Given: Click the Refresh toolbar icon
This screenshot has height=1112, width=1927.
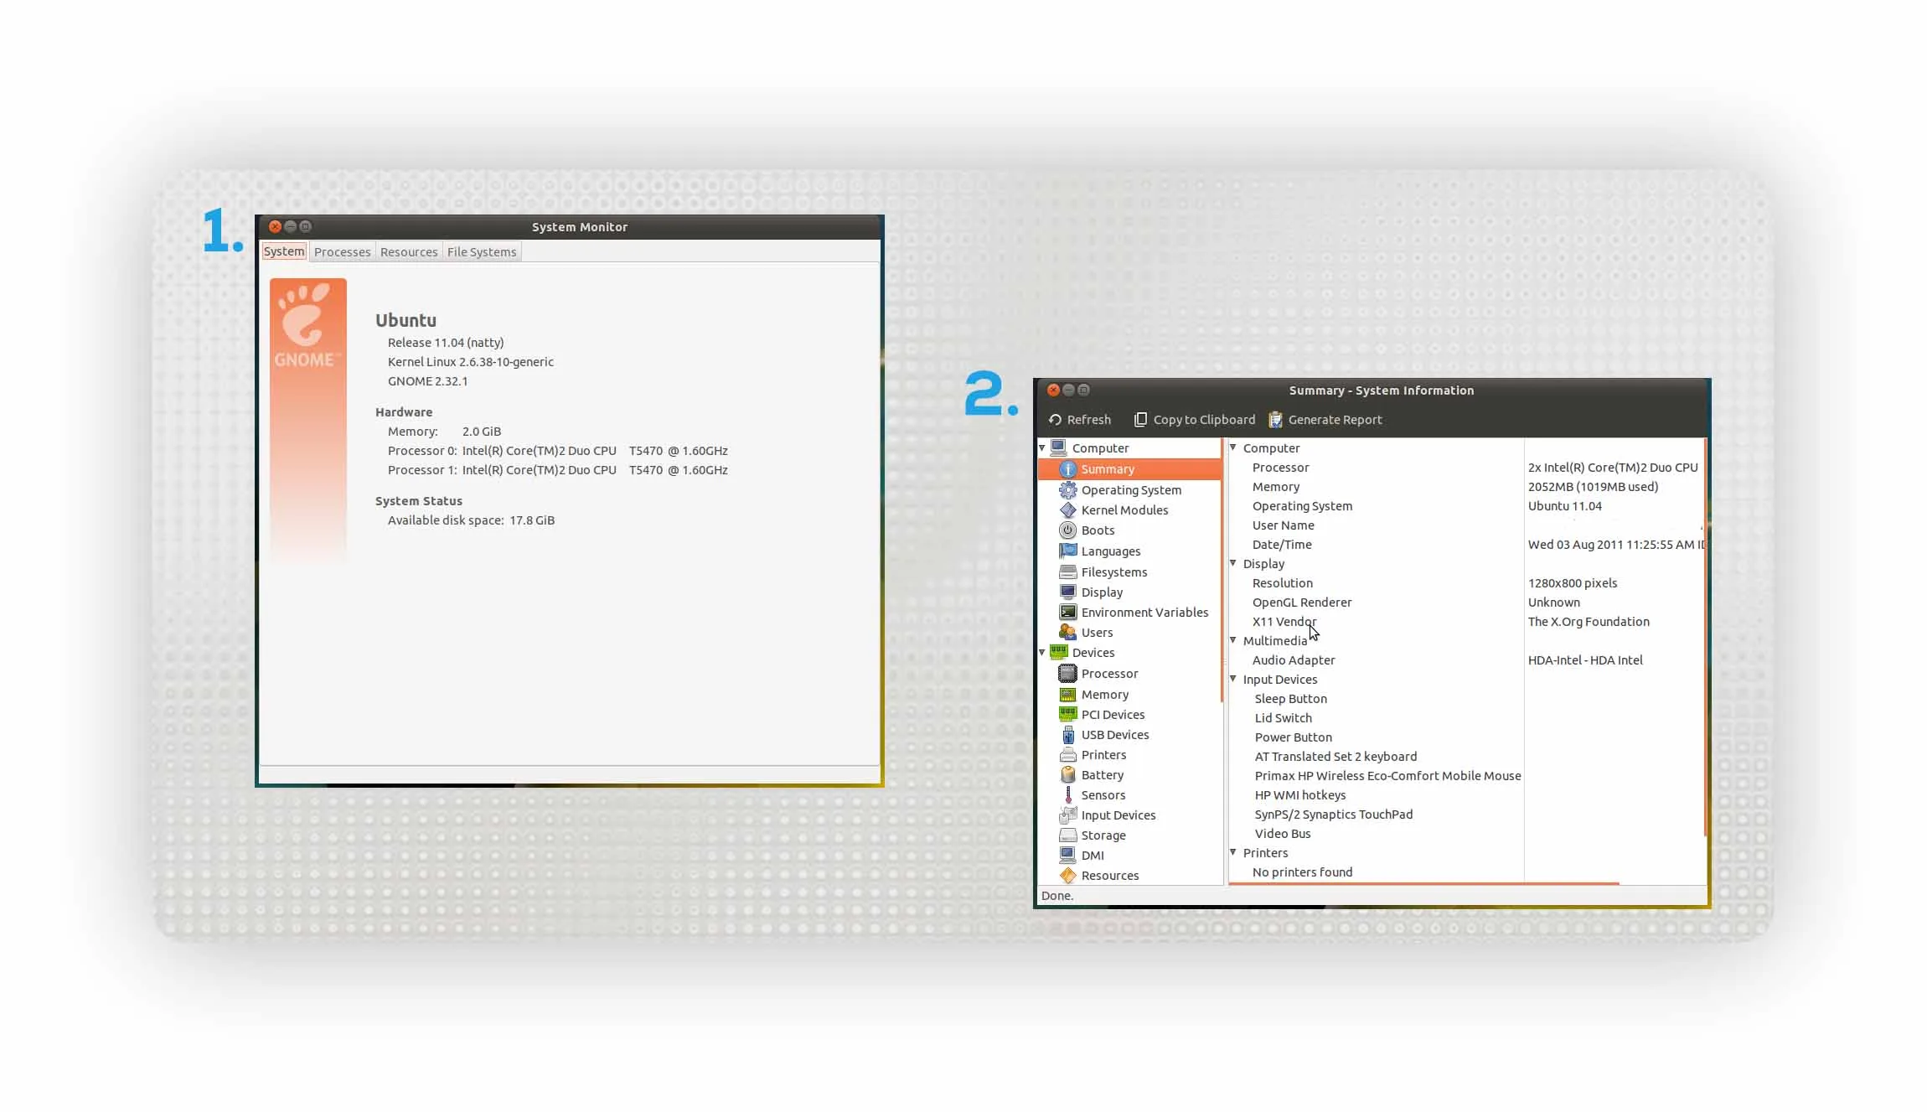Looking at the screenshot, I should (x=1055, y=420).
